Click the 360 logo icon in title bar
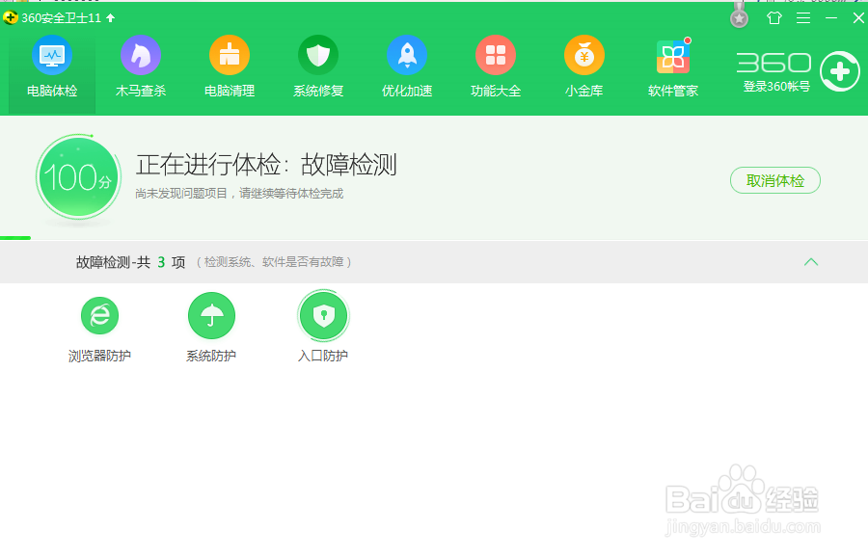868x557 pixels. coord(10,18)
